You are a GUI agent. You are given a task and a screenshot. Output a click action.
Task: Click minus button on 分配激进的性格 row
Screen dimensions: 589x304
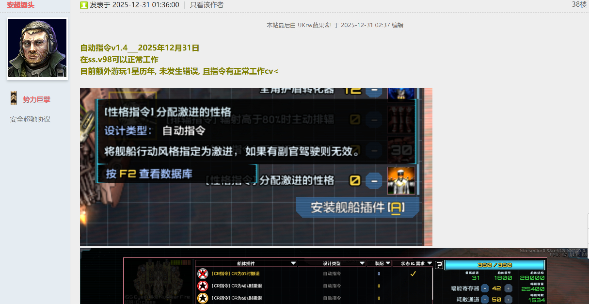pyautogui.click(x=374, y=180)
